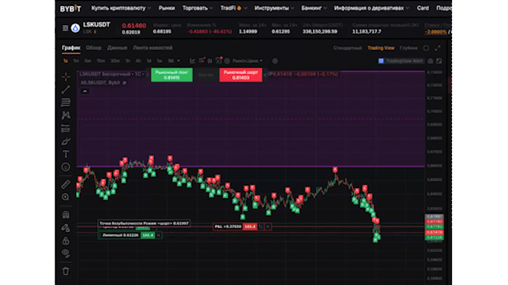Expand the chart to fullscreen with the toolbar icon
Screen dimensions: 508x285
(x=439, y=61)
